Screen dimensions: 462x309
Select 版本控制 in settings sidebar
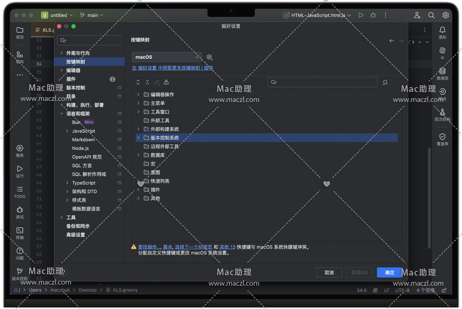coord(76,88)
